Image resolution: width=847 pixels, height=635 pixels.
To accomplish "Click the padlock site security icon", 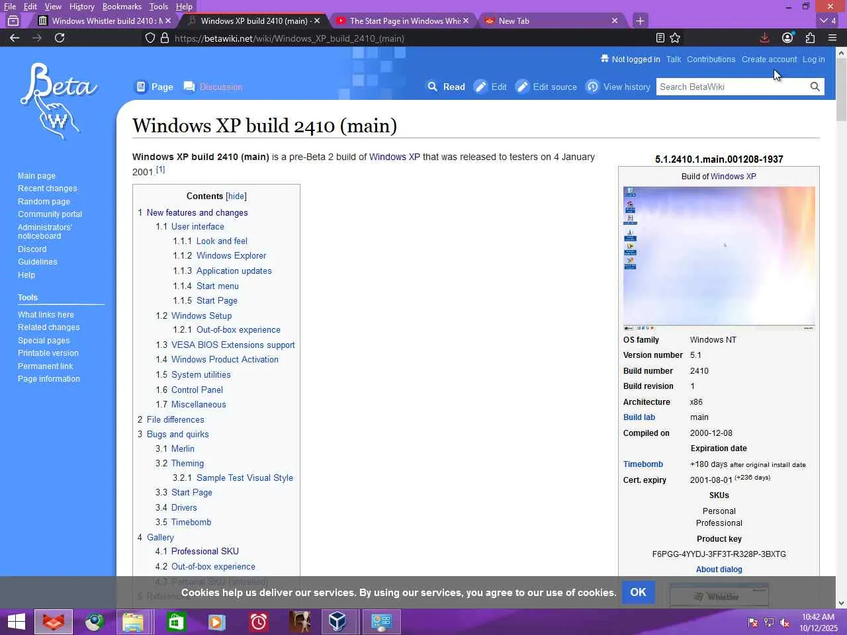I will tap(165, 38).
